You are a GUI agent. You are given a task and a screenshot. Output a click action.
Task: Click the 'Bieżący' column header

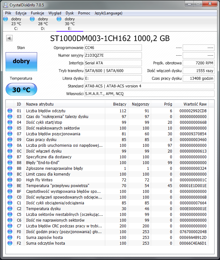pyautogui.click(x=116, y=104)
